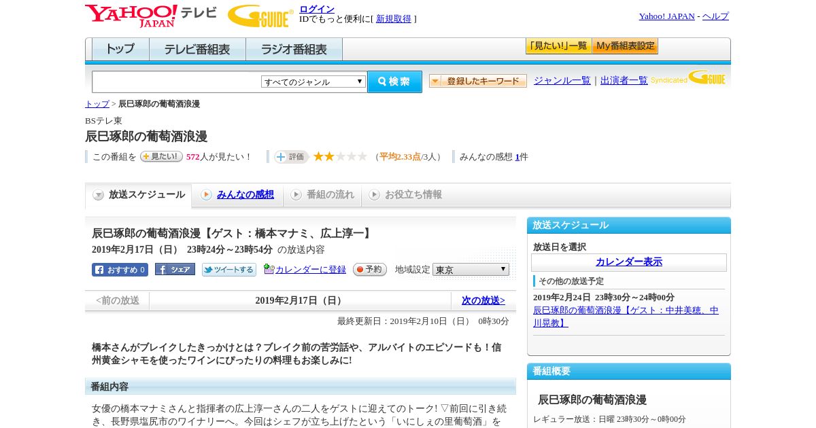Screen dimensions: 816x428
Task: Click the 見たい! add button
Action: click(x=161, y=156)
